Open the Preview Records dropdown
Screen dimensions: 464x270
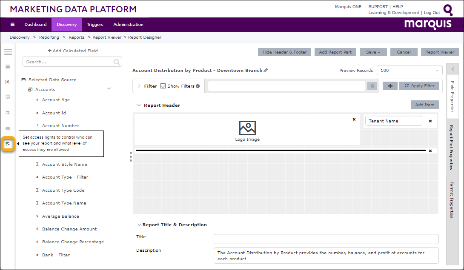(x=409, y=71)
